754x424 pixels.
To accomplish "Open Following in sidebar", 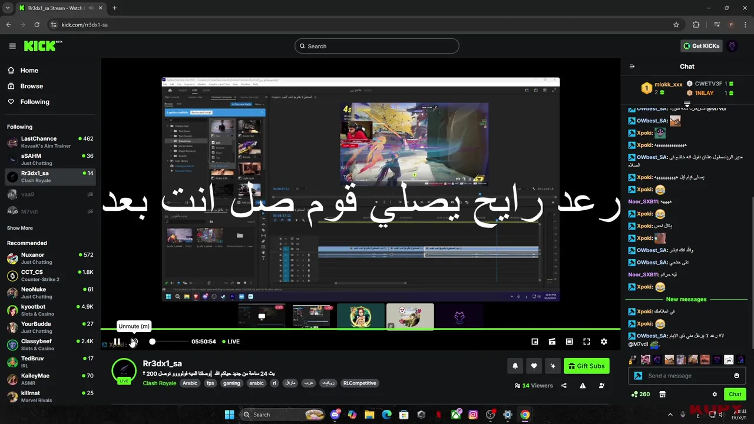I will [x=28, y=102].
